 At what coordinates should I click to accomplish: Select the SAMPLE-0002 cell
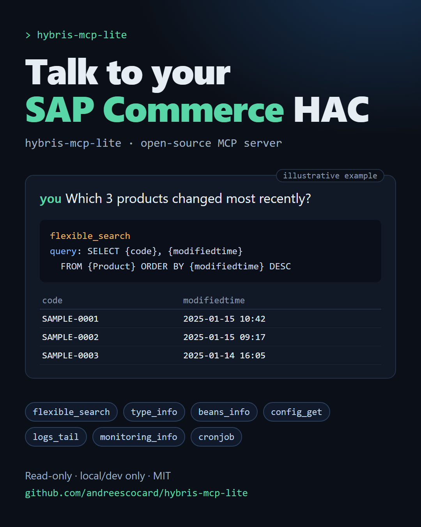coord(70,337)
